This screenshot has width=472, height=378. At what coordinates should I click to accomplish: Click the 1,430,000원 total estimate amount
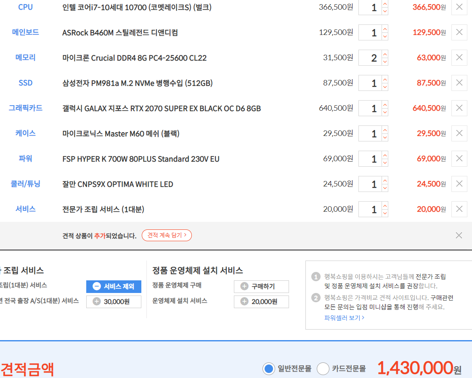[419, 368]
